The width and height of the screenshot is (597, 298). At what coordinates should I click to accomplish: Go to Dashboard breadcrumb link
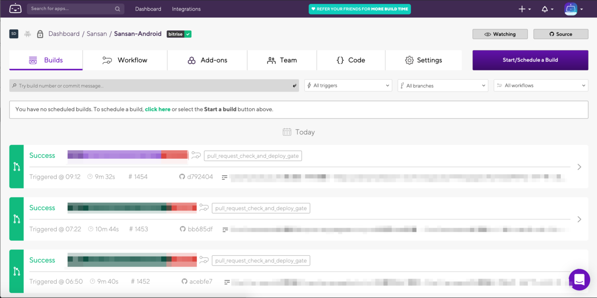64,34
